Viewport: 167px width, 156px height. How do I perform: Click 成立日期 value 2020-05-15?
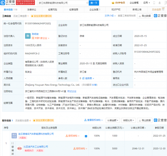tap(140, 36)
